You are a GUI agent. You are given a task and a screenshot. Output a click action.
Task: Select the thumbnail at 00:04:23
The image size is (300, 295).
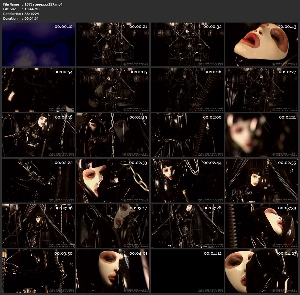click(x=261, y=271)
